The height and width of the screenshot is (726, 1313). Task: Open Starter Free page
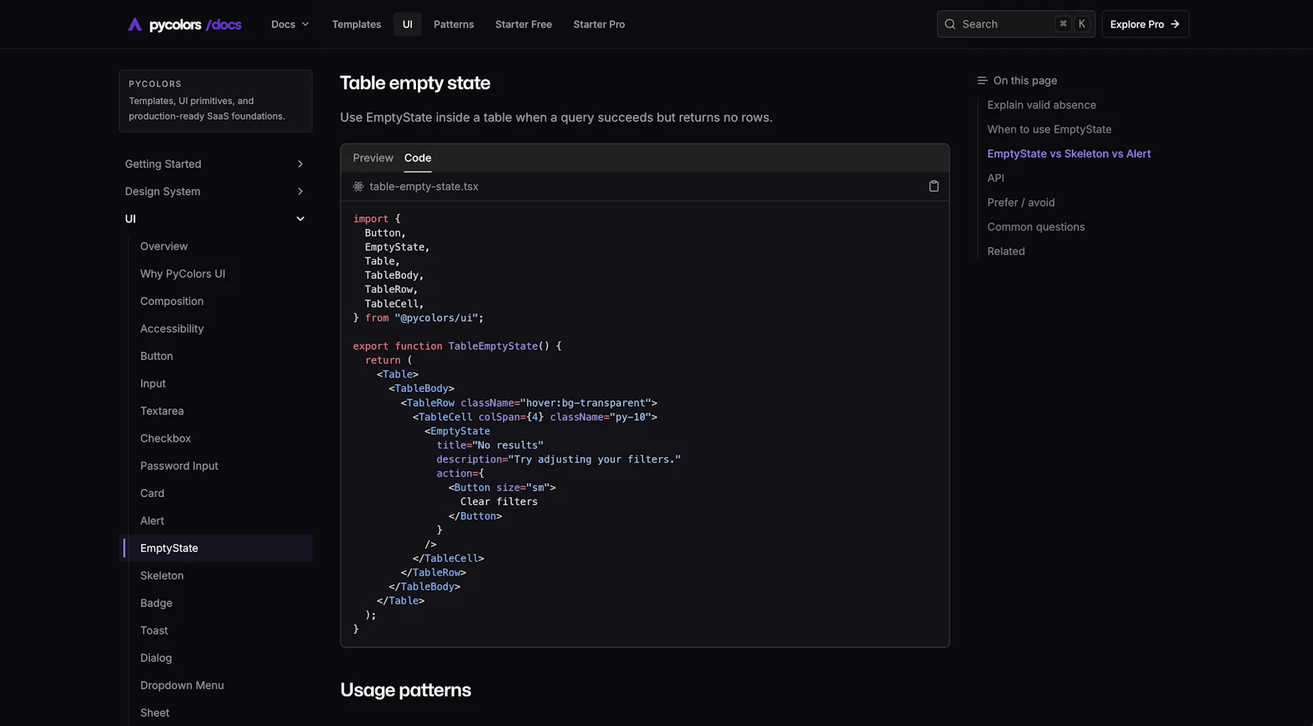[524, 25]
